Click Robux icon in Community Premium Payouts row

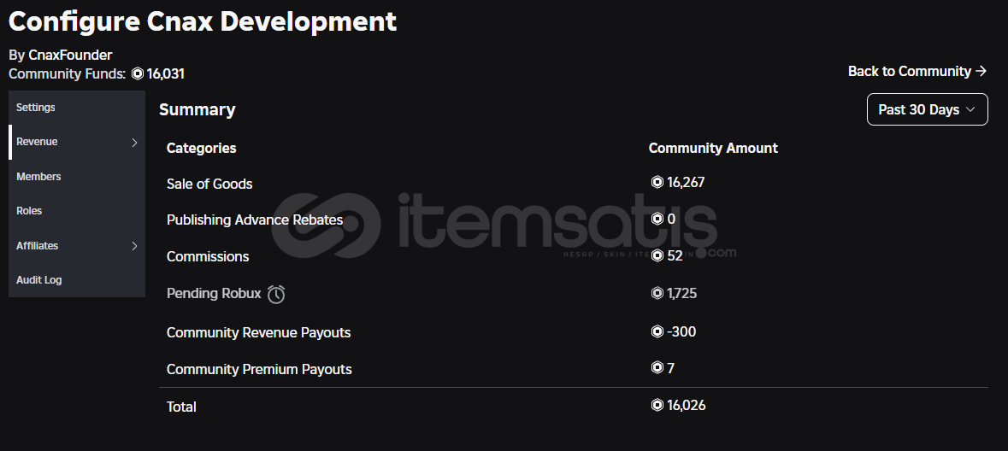click(x=657, y=368)
